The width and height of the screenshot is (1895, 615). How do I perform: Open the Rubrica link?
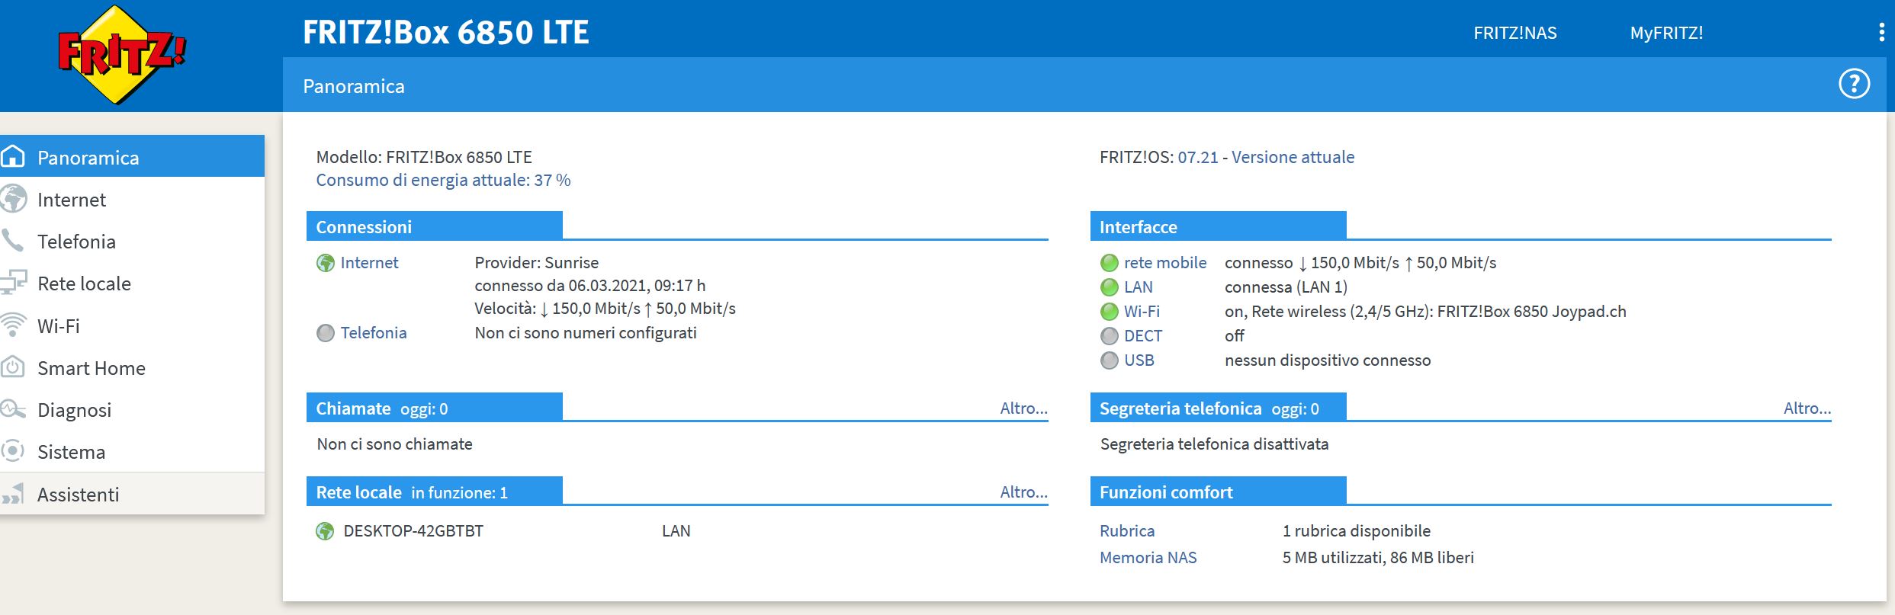coord(1127,531)
